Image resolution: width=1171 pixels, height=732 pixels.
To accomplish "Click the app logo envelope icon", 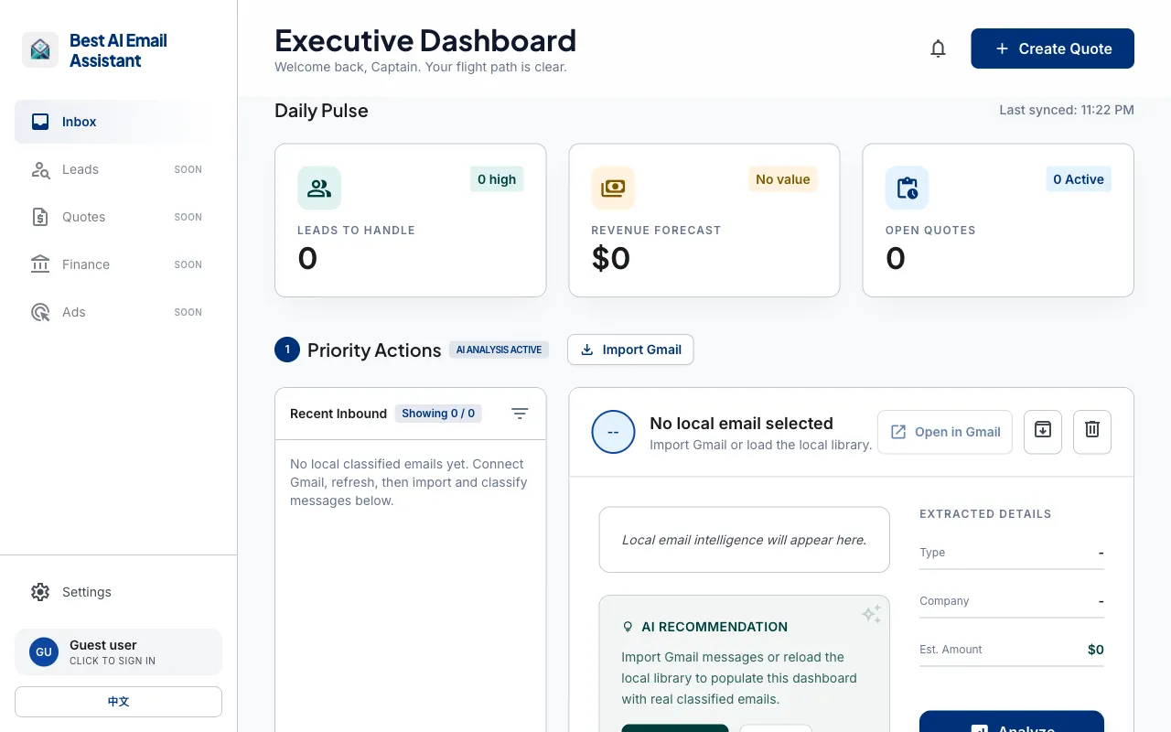I will pyautogui.click(x=40, y=50).
